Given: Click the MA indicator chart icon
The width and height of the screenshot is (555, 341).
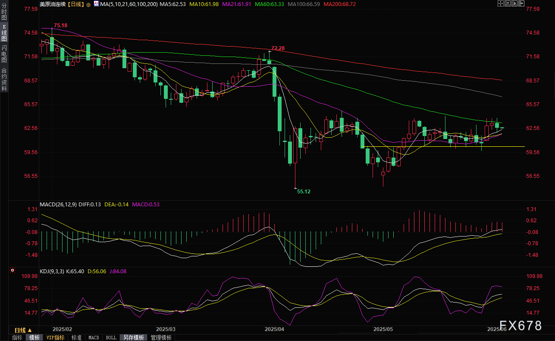Looking at the screenshot, I should (x=96, y=4).
